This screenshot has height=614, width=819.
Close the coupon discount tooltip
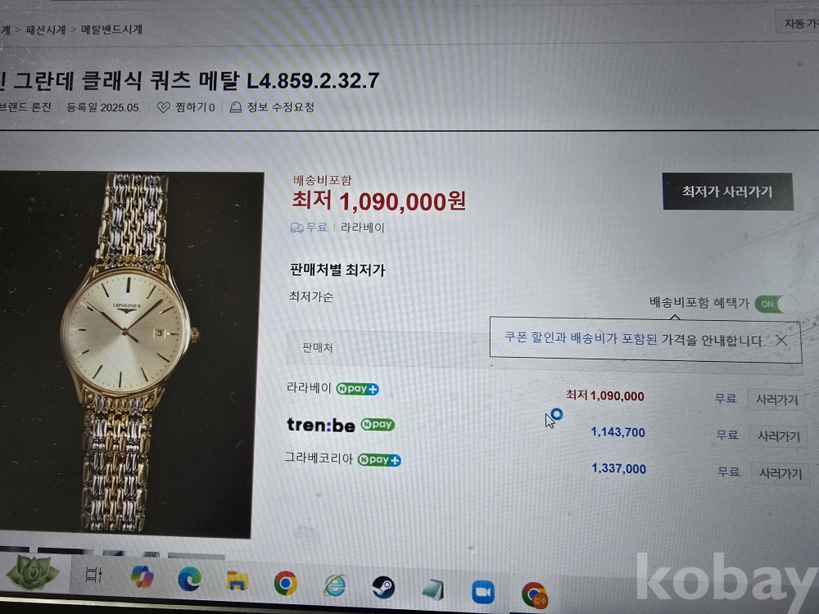pos(781,341)
